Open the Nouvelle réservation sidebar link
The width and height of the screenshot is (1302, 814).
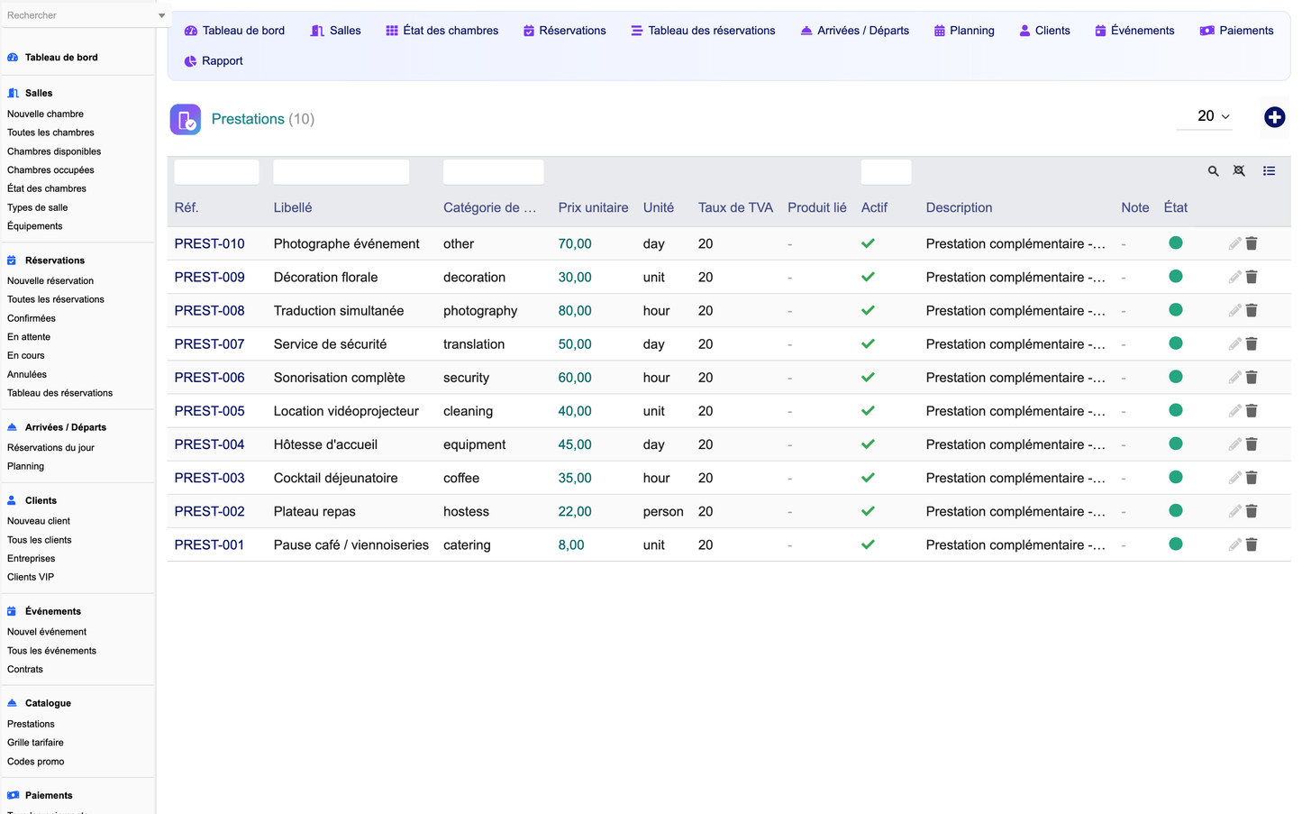(50, 281)
